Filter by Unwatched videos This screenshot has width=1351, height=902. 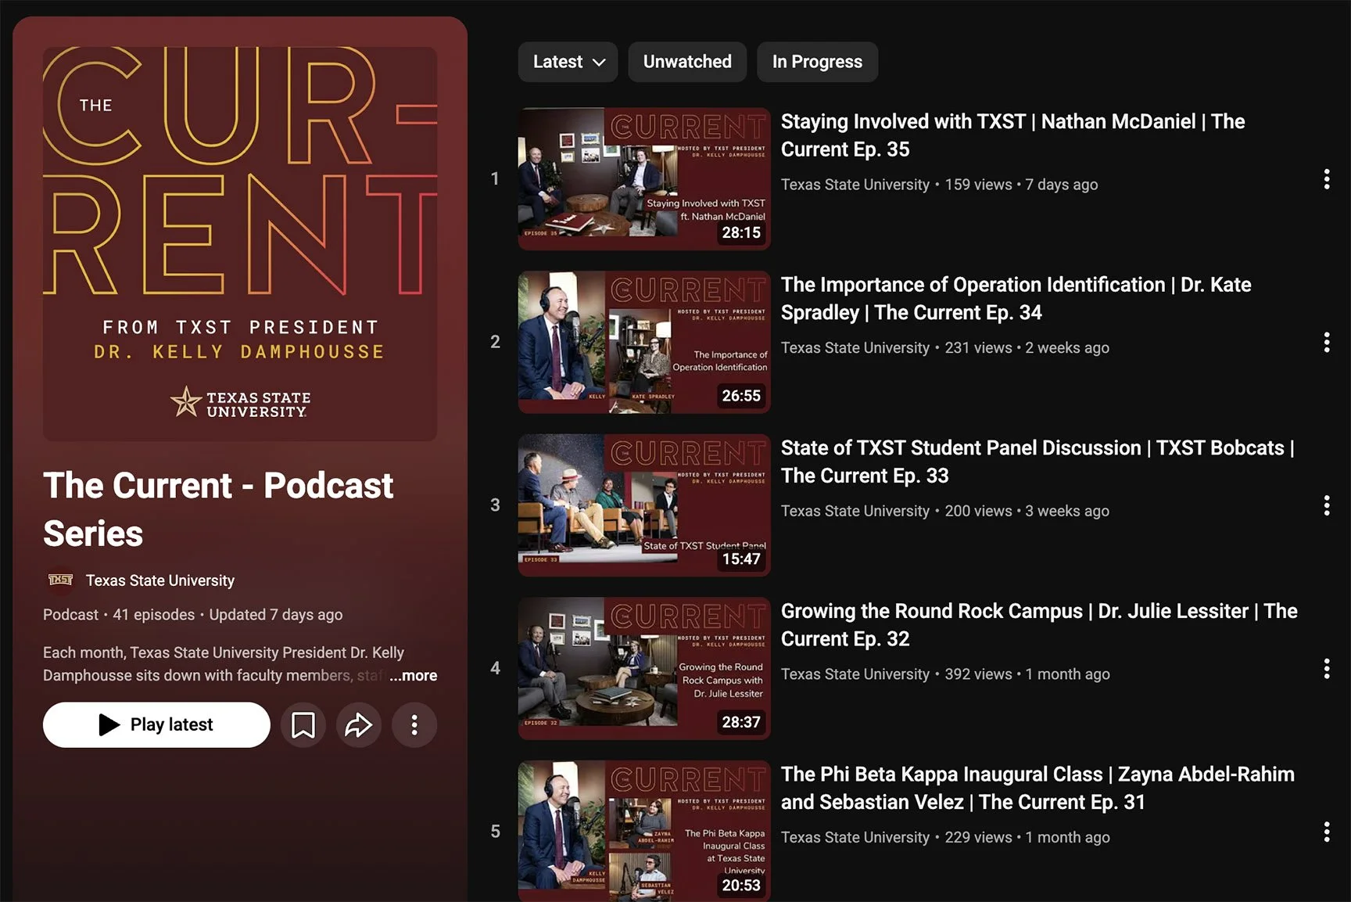[x=687, y=62]
